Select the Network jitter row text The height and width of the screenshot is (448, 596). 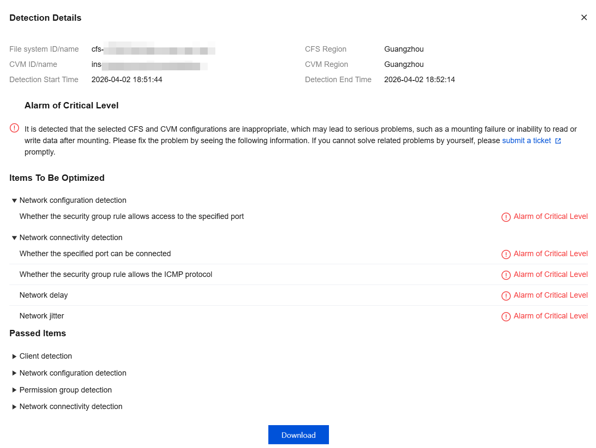(x=42, y=316)
